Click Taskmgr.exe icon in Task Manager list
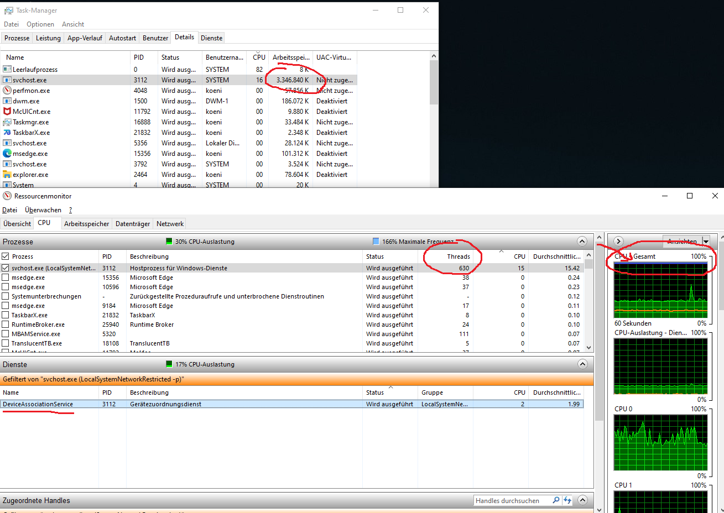The height and width of the screenshot is (513, 724). (x=7, y=122)
